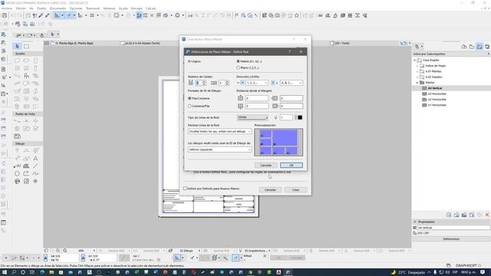Screen dimensions: 491x276
Task: Open the Sólida grid line type dropdown
Action: (252, 117)
